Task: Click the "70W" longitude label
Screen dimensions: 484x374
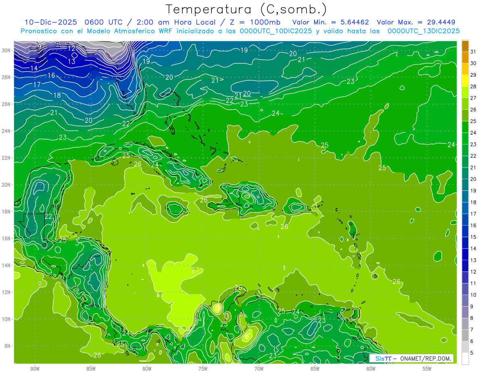Action: 259,369
